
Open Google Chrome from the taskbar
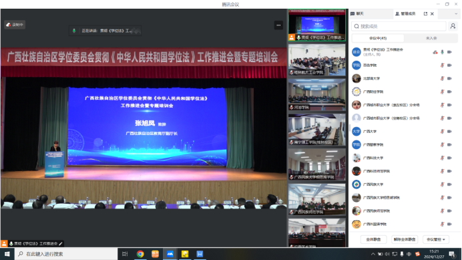140,254
